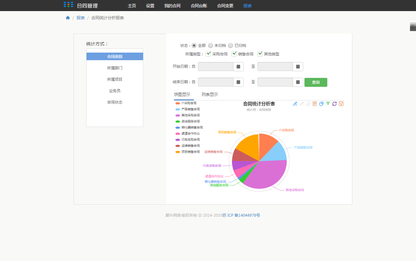This screenshot has height=261, width=416.
Task: Switch to the 饼图显示 tab
Action: pos(182,94)
